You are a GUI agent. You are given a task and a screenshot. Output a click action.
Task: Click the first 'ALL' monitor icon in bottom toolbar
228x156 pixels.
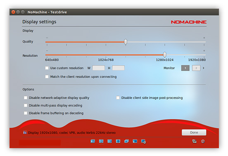click(93, 141)
